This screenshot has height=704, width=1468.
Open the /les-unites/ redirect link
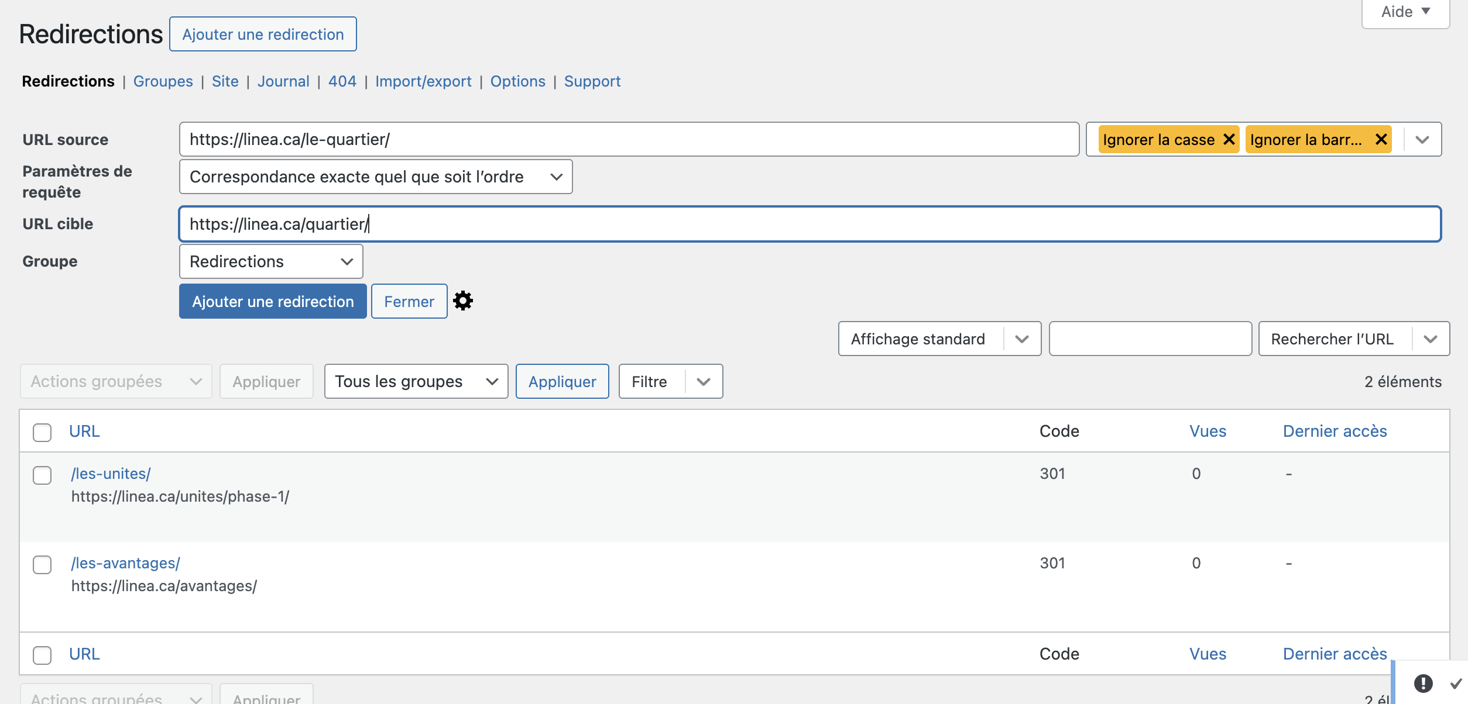[x=111, y=474]
